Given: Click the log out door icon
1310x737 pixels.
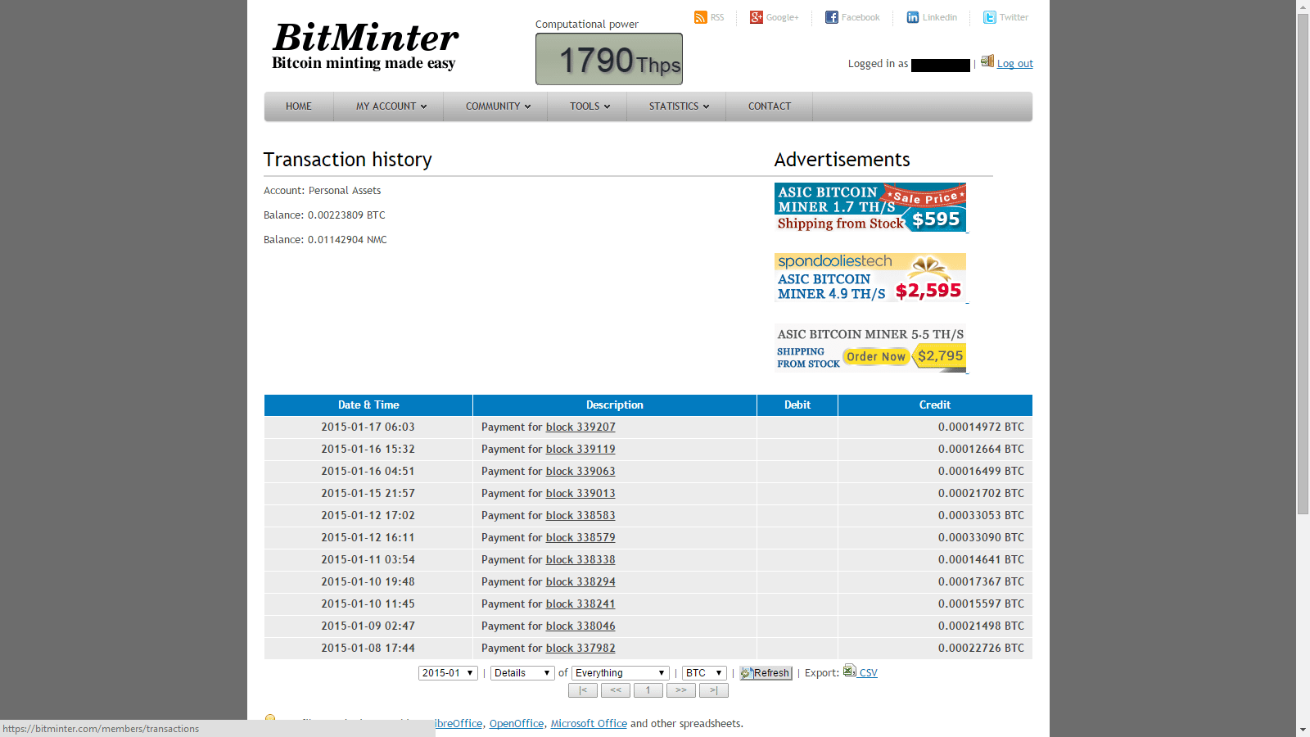Looking at the screenshot, I should (987, 61).
